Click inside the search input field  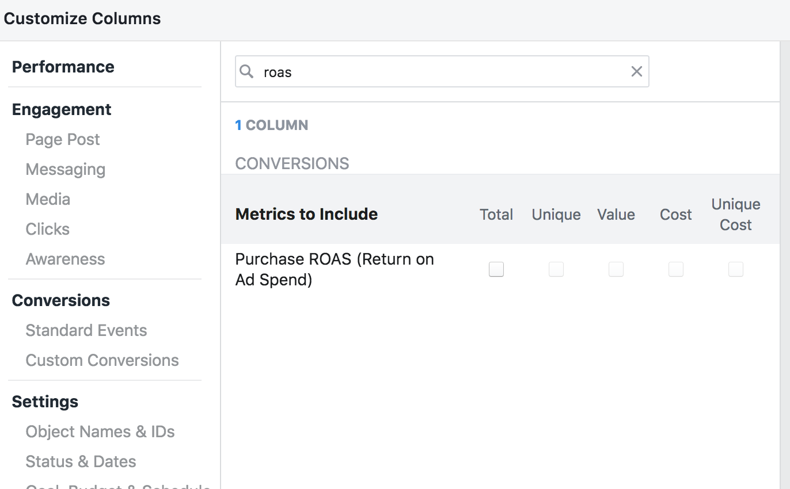click(x=403, y=71)
